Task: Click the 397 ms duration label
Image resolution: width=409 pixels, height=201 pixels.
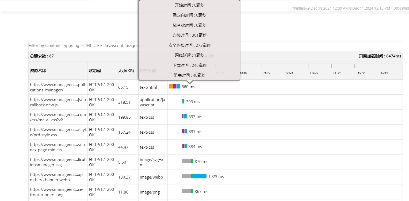Action: point(195,132)
